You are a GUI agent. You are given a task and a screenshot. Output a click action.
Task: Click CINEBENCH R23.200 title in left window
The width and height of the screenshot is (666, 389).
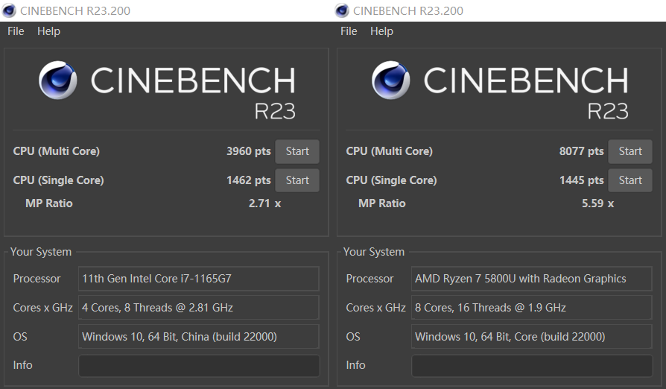(x=75, y=10)
